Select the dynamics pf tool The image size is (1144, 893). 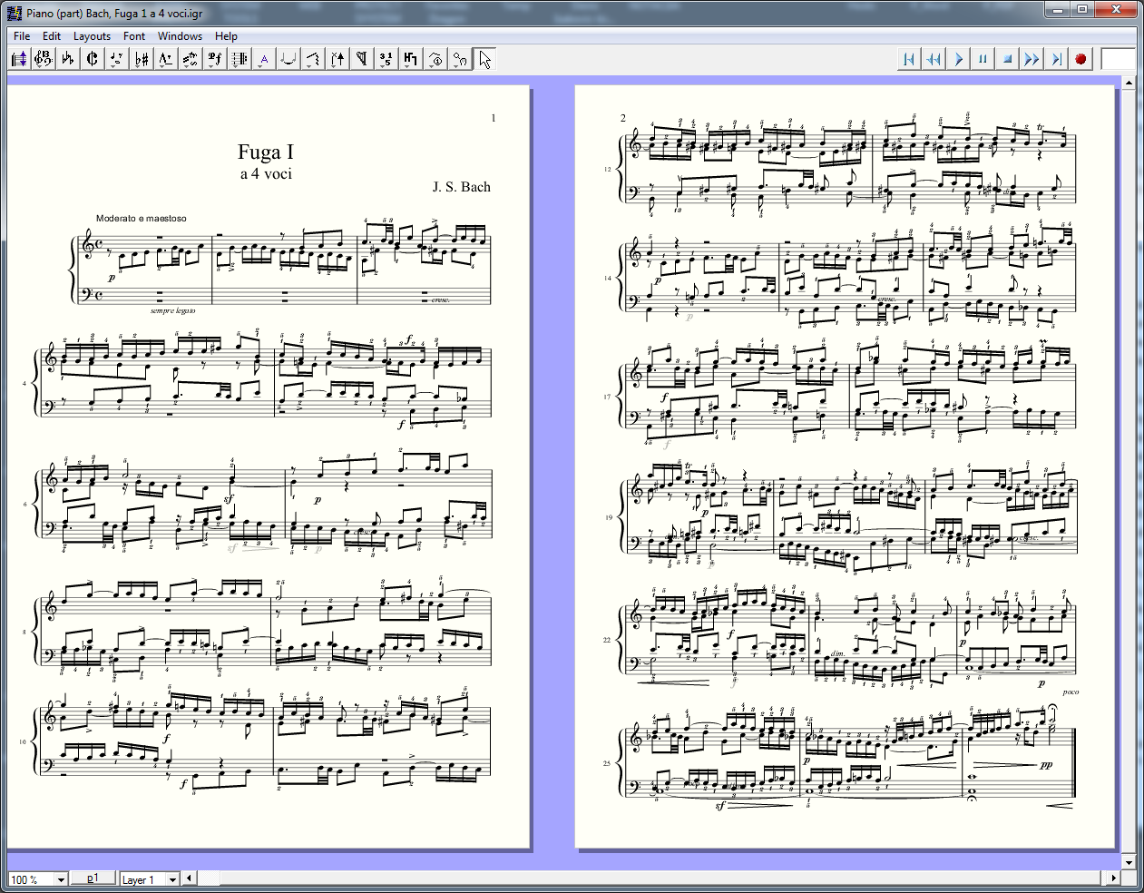(214, 60)
